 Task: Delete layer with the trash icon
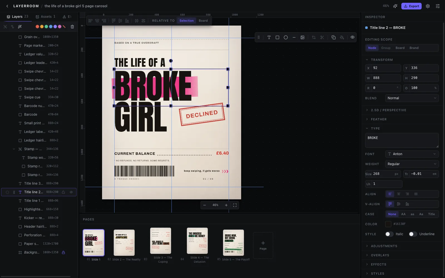72,27
